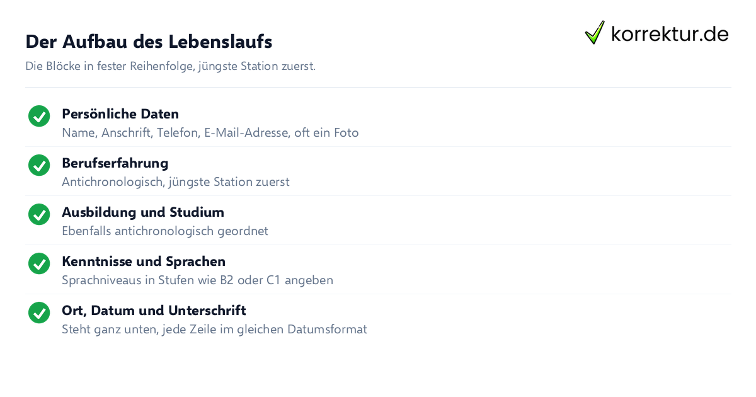This screenshot has height=397, width=756.
Task: Click the green checkmark beside Kenntnisse und Sprachen
Action: [39, 263]
